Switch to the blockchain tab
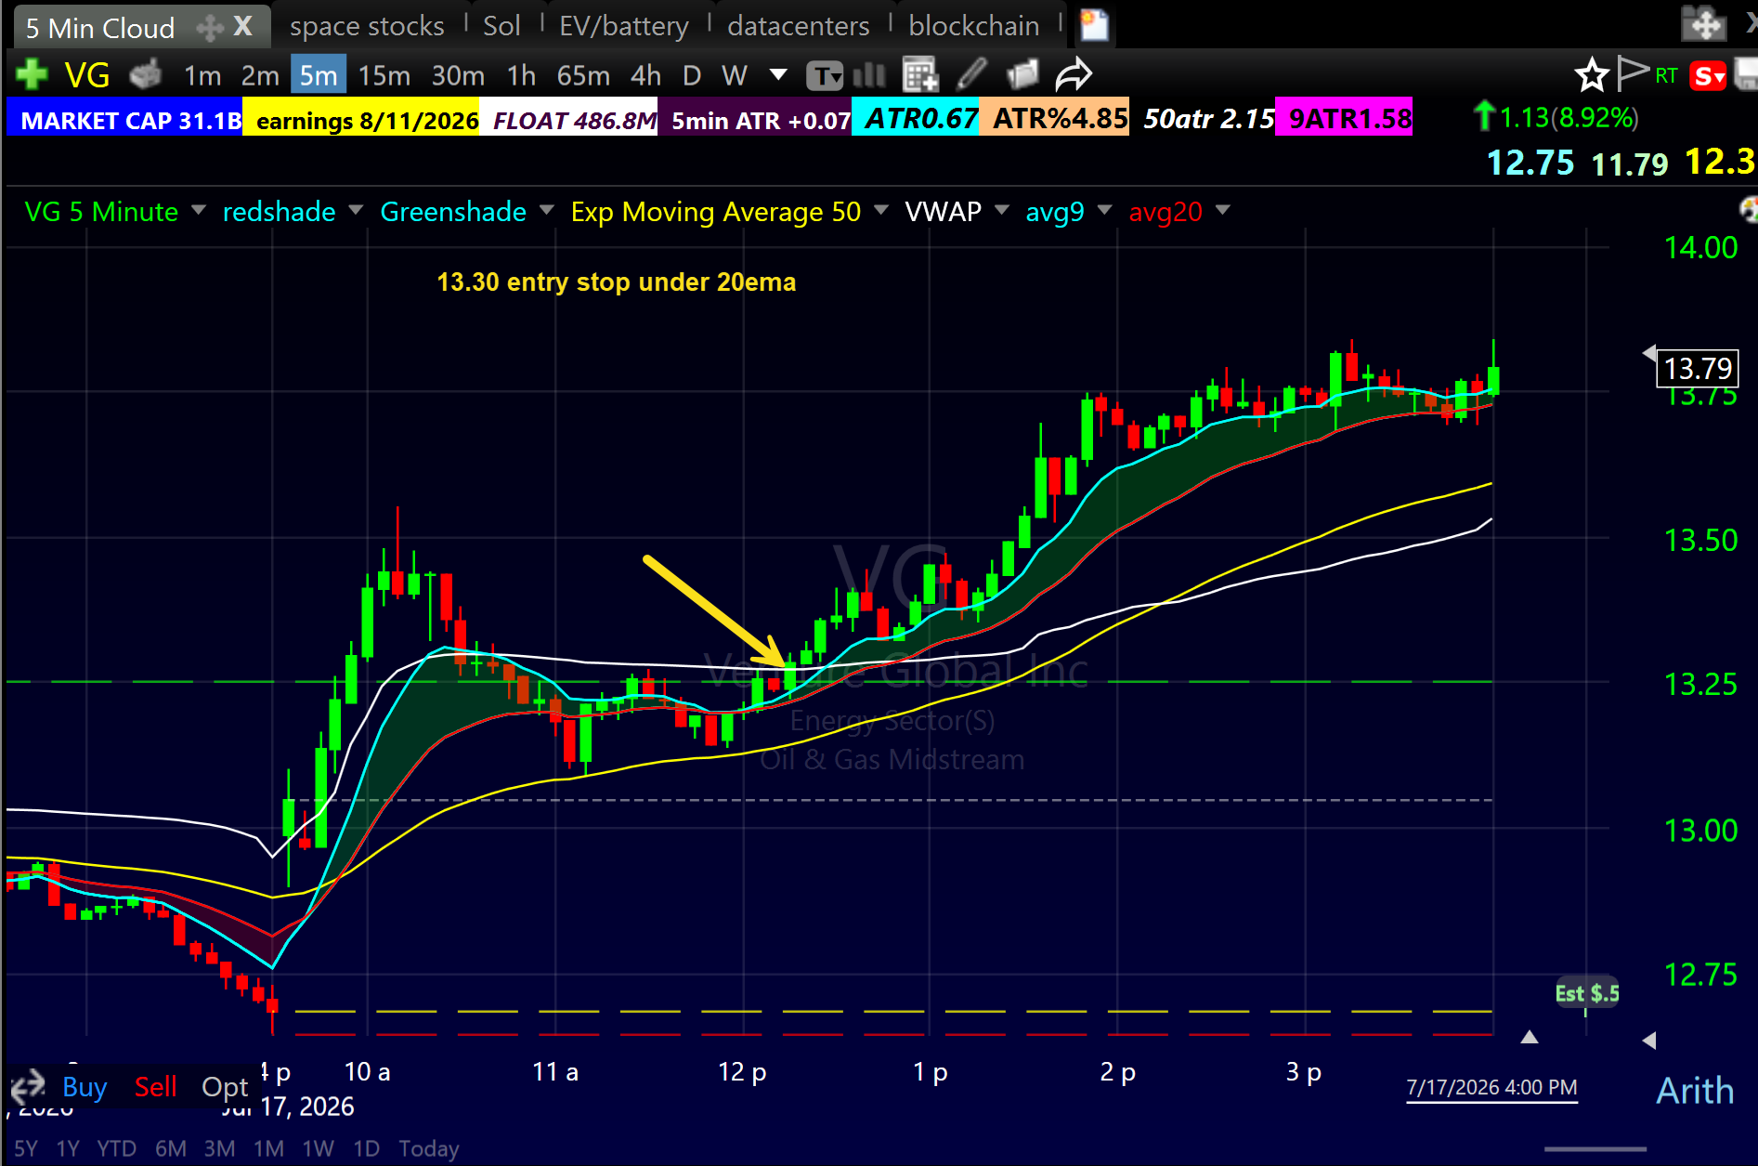The height and width of the screenshot is (1166, 1758). 974,26
